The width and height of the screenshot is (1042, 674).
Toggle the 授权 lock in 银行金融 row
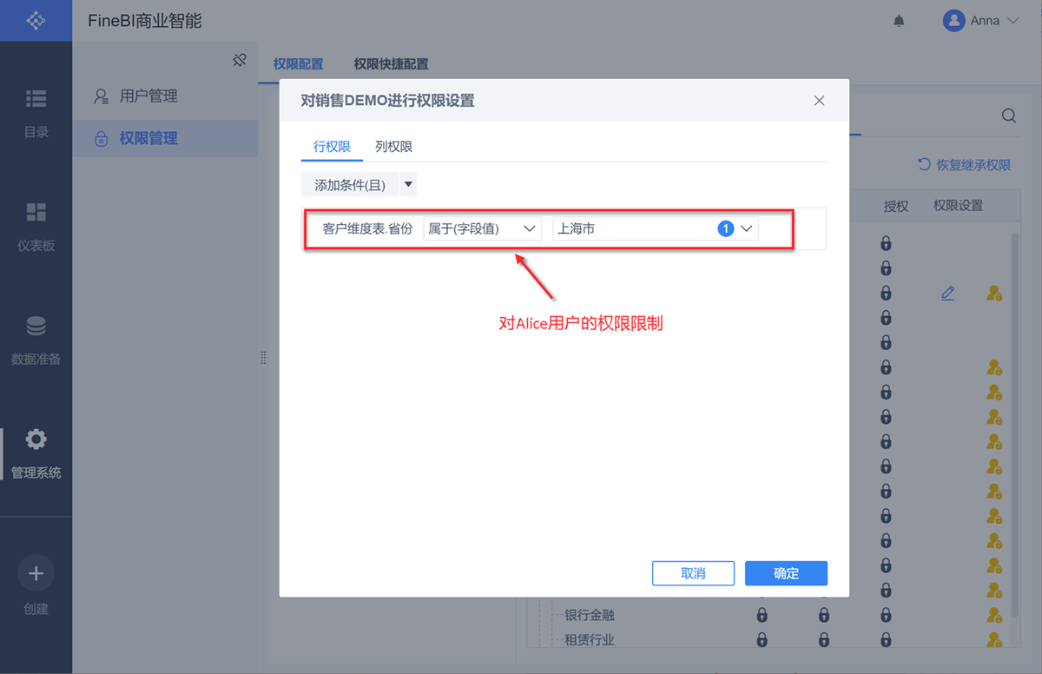886,615
